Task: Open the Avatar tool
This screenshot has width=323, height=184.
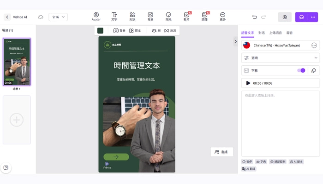Action: 96,17
